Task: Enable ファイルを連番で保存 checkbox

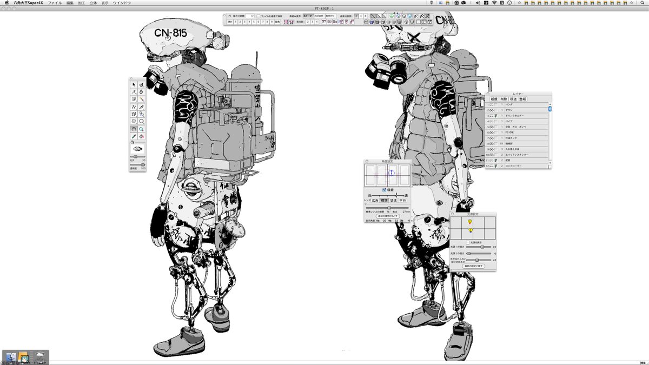Action: (259, 16)
